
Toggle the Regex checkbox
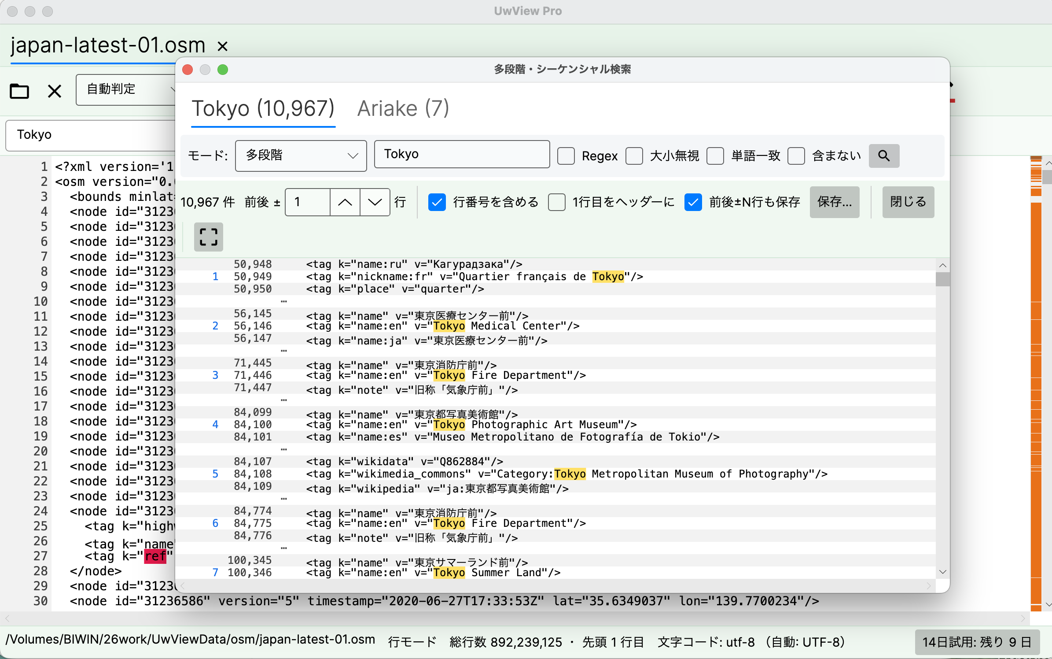click(566, 156)
